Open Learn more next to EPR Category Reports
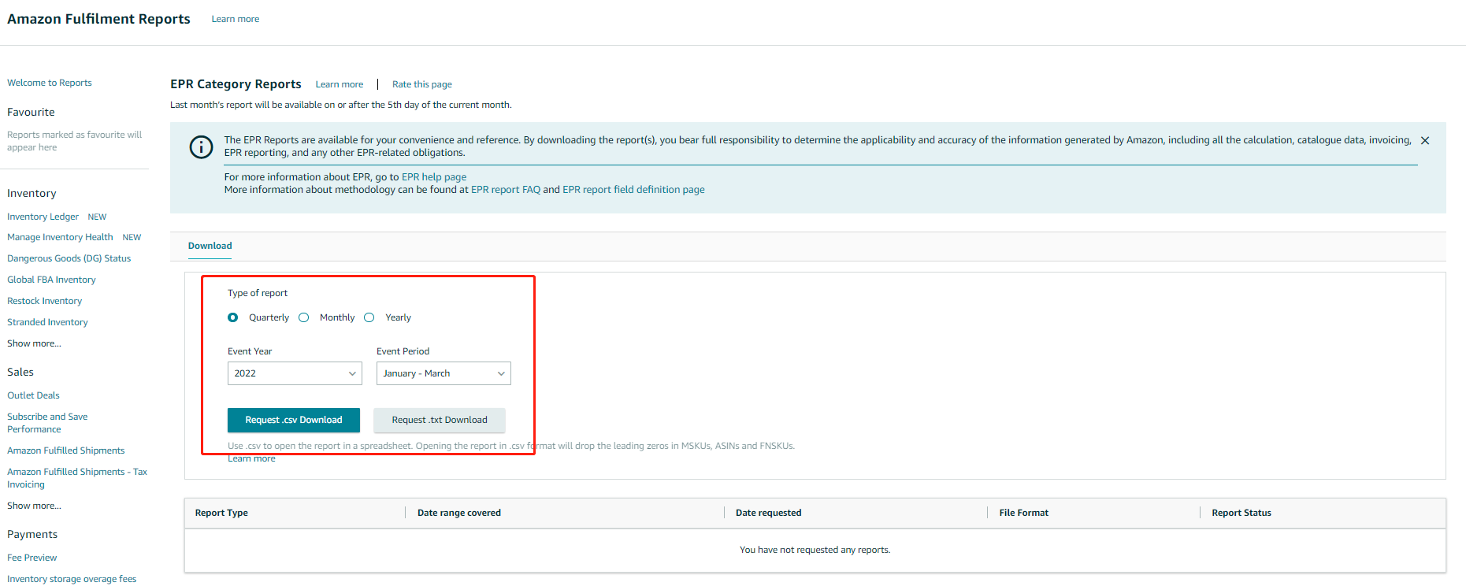This screenshot has width=1466, height=586. 340,84
